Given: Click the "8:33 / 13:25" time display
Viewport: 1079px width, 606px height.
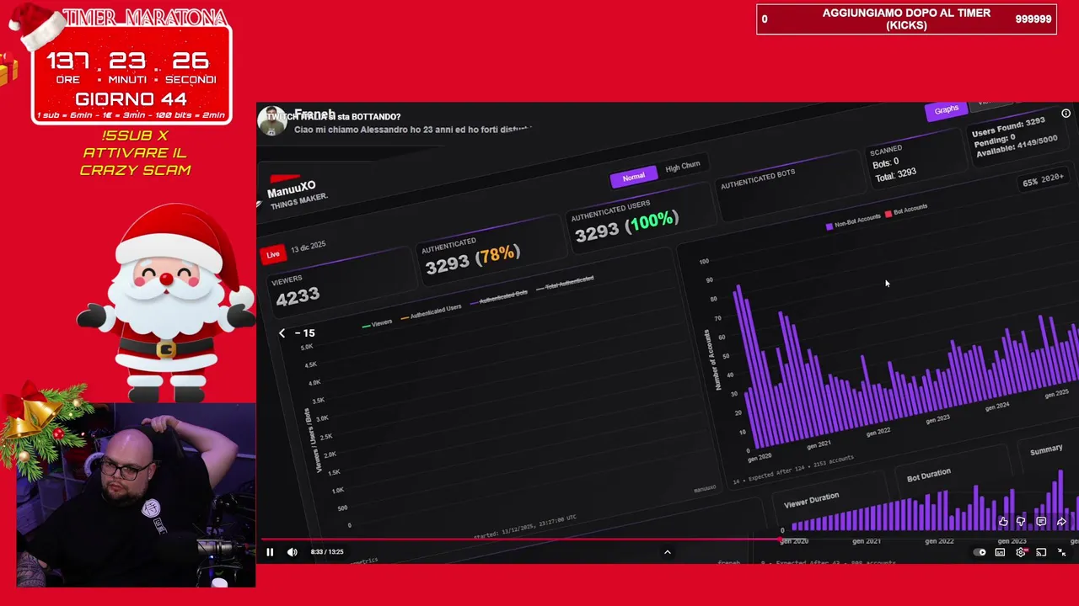Looking at the screenshot, I should [x=326, y=552].
